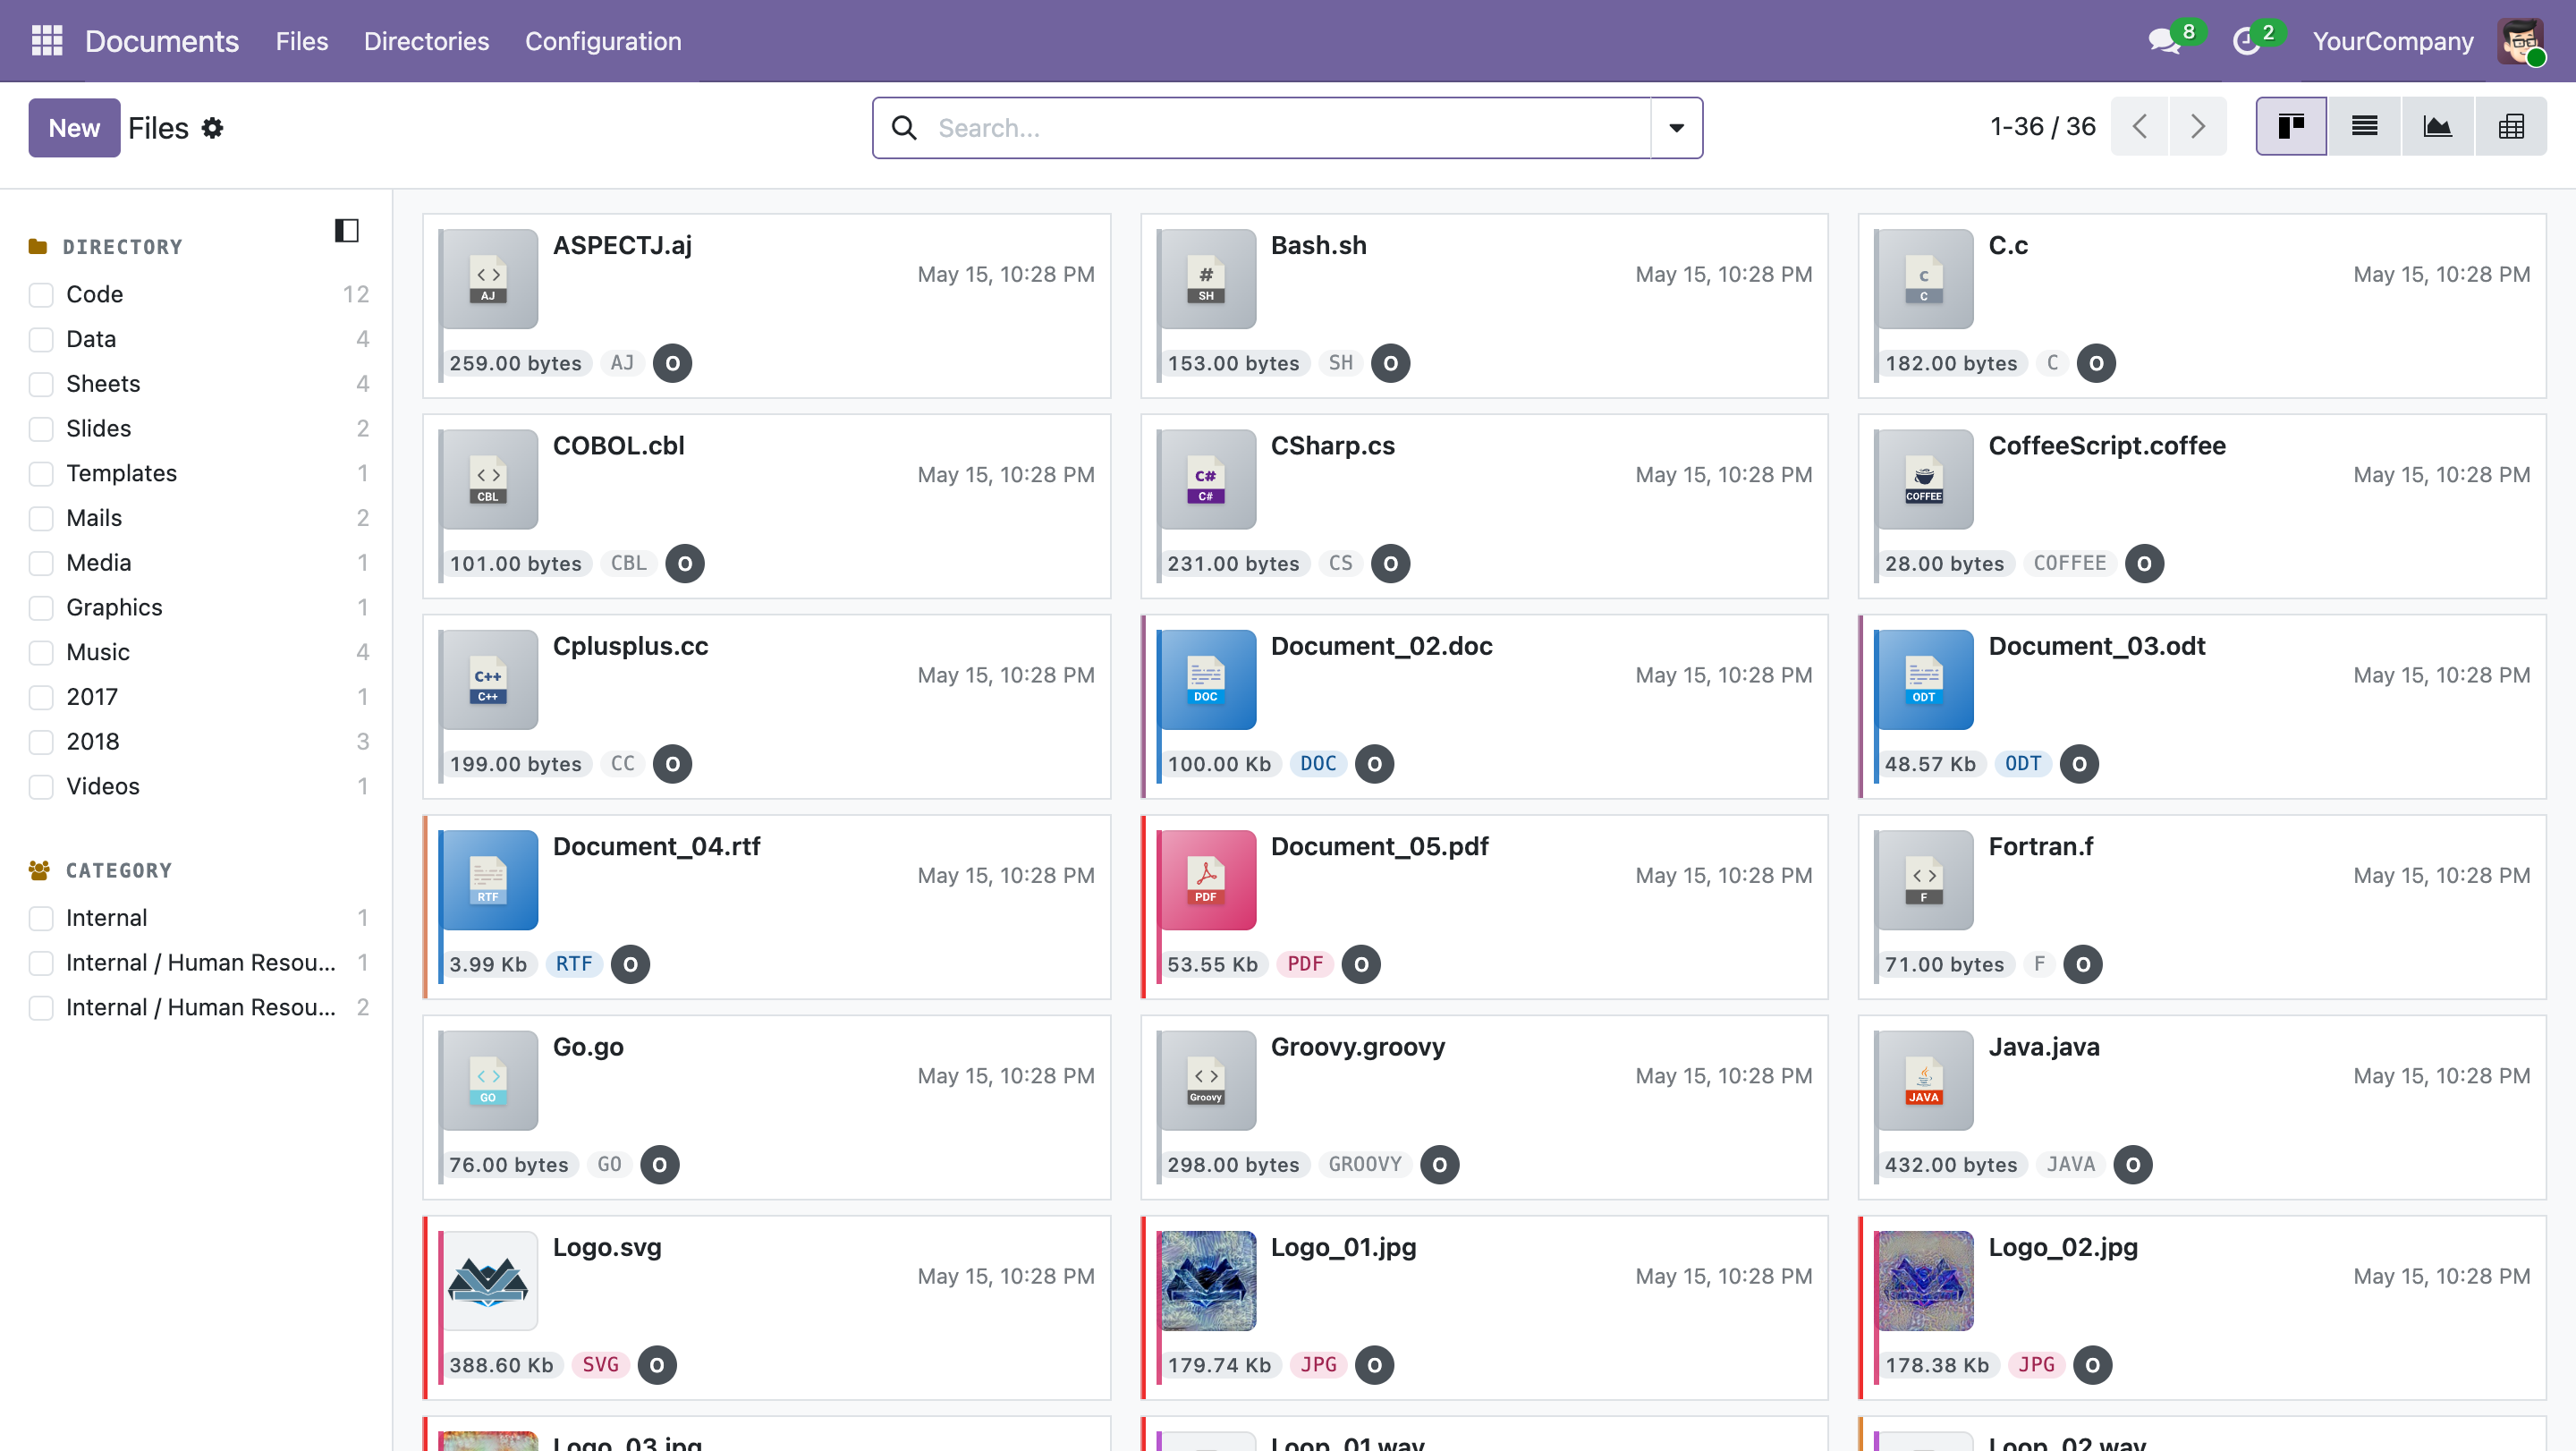The width and height of the screenshot is (2576, 1451).
Task: Check the Music directory filter
Action: [x=41, y=653]
